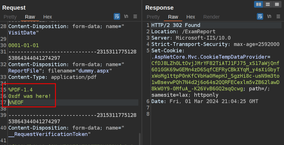Image resolution: width=284 pixels, height=145 pixels.
Task: Select the Response Raw tab
Action: [x=173, y=17]
